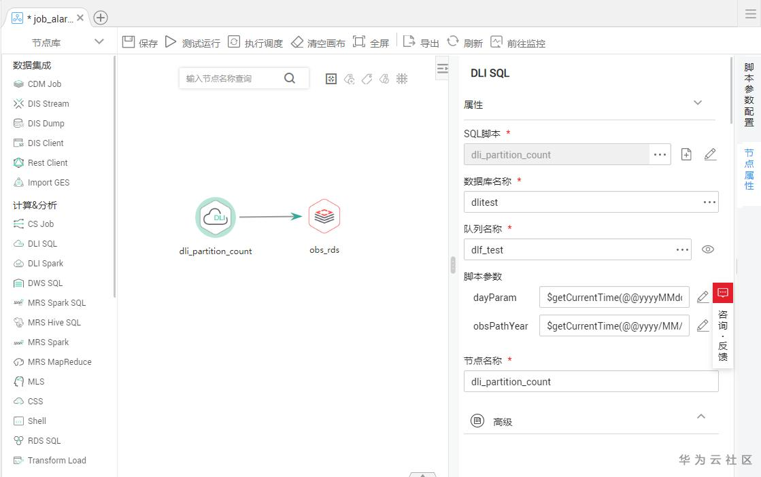
Task: Edit obsPathYear with pencil icon
Action: click(703, 325)
